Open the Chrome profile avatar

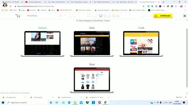(181, 6)
